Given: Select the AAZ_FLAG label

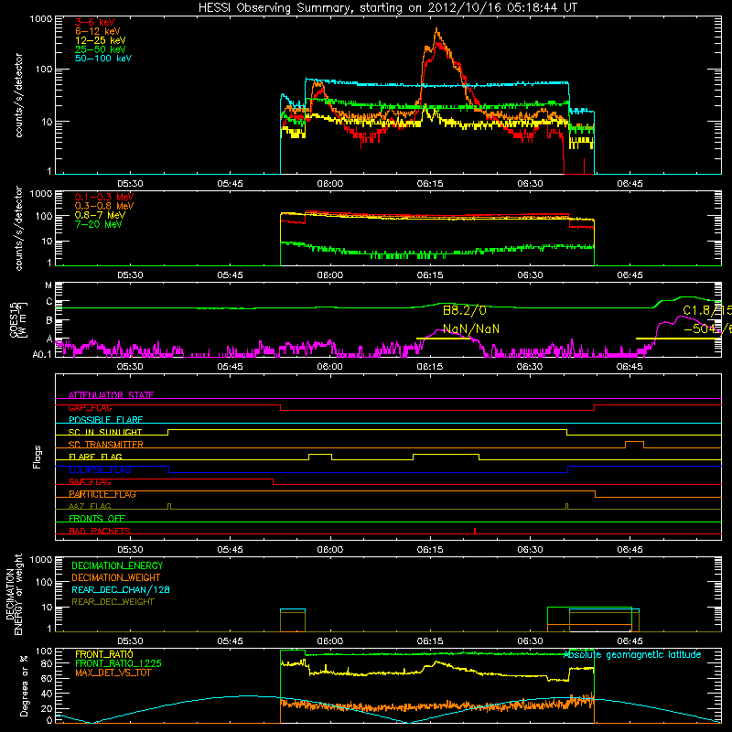Looking at the screenshot, I should pyautogui.click(x=90, y=507).
